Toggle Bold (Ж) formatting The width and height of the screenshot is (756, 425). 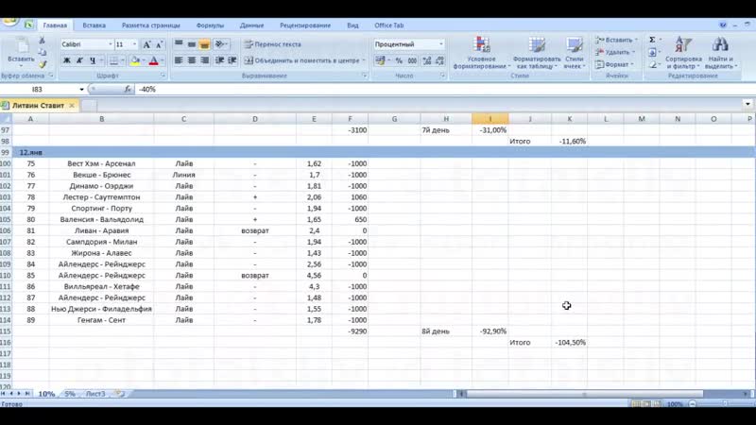(66, 60)
